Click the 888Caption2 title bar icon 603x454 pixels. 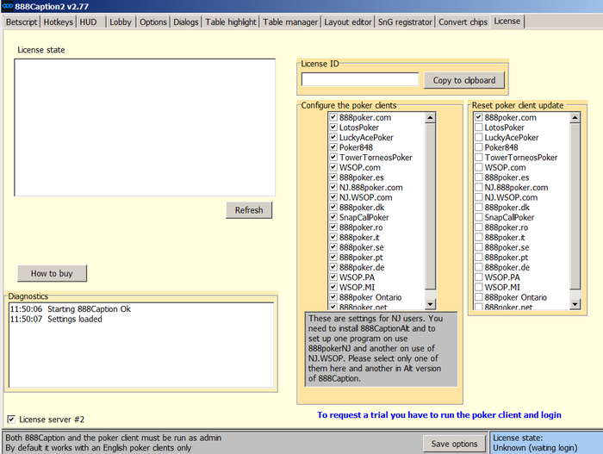(7, 6)
